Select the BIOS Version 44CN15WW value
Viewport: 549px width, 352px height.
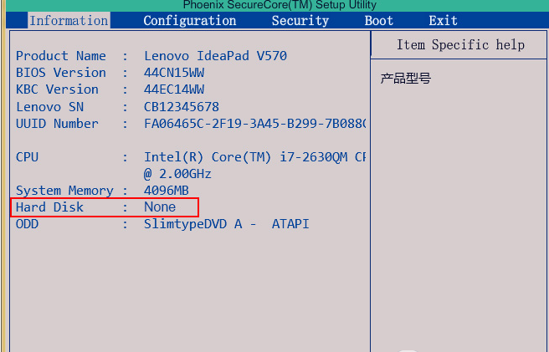pos(174,73)
